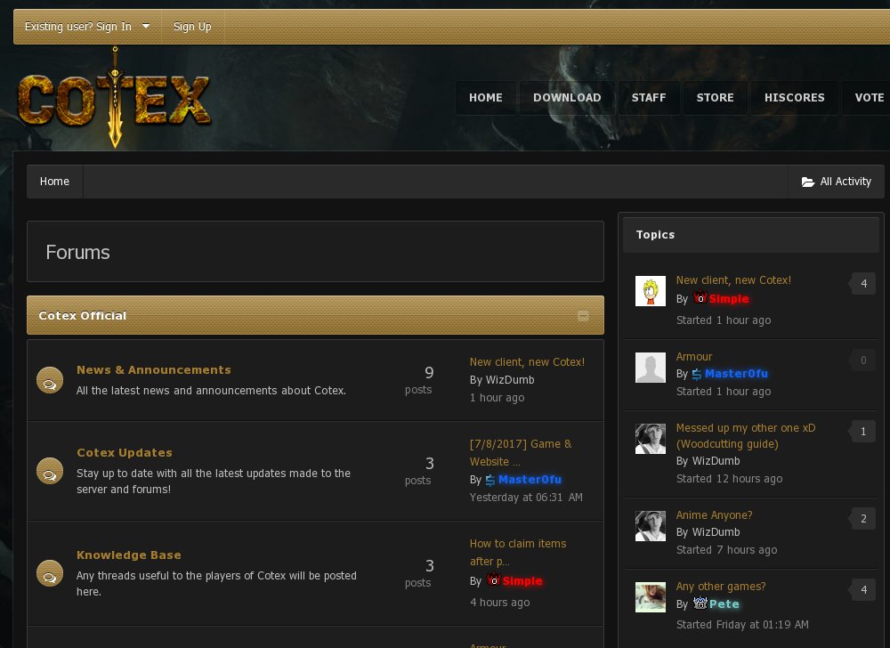The image size is (890, 648).
Task: Click the Cotex Updates speech bubble icon
Action: tap(50, 471)
